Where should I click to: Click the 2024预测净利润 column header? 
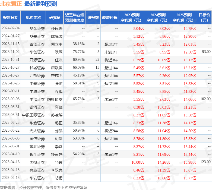coord(158,18)
